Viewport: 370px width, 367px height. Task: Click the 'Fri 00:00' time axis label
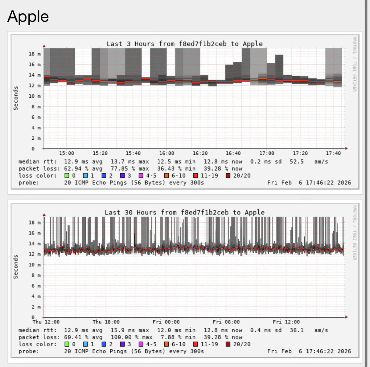pyautogui.click(x=166, y=322)
